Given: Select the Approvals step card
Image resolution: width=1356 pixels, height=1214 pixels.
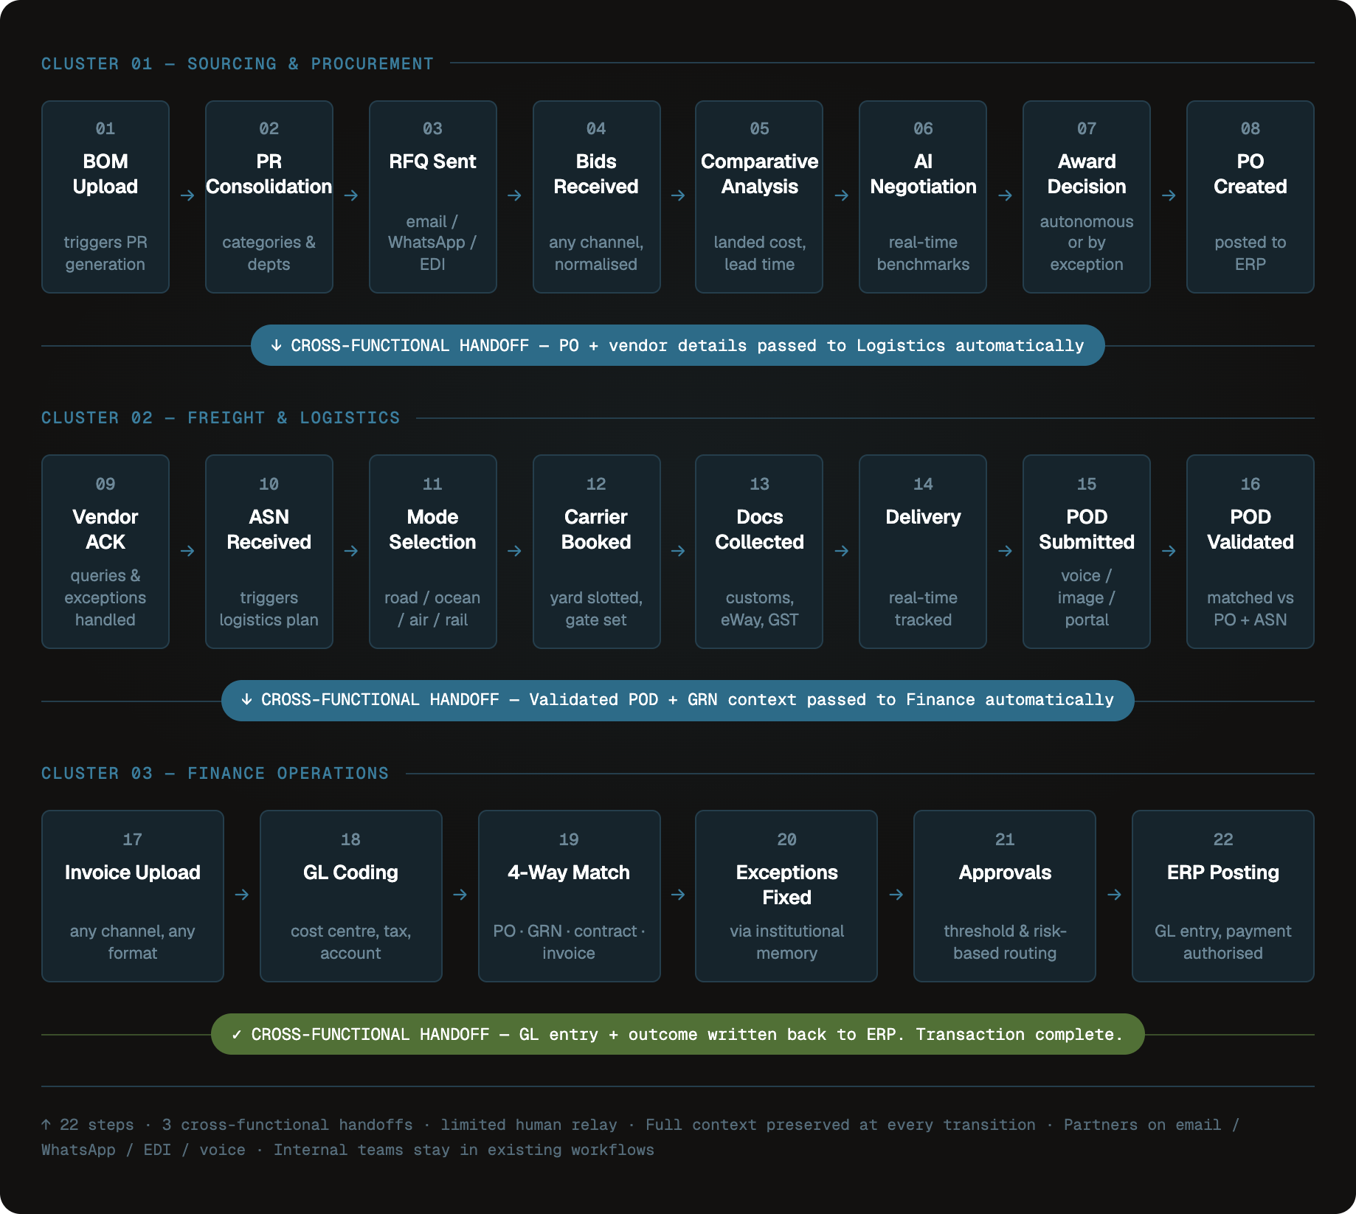Looking at the screenshot, I should [1005, 896].
